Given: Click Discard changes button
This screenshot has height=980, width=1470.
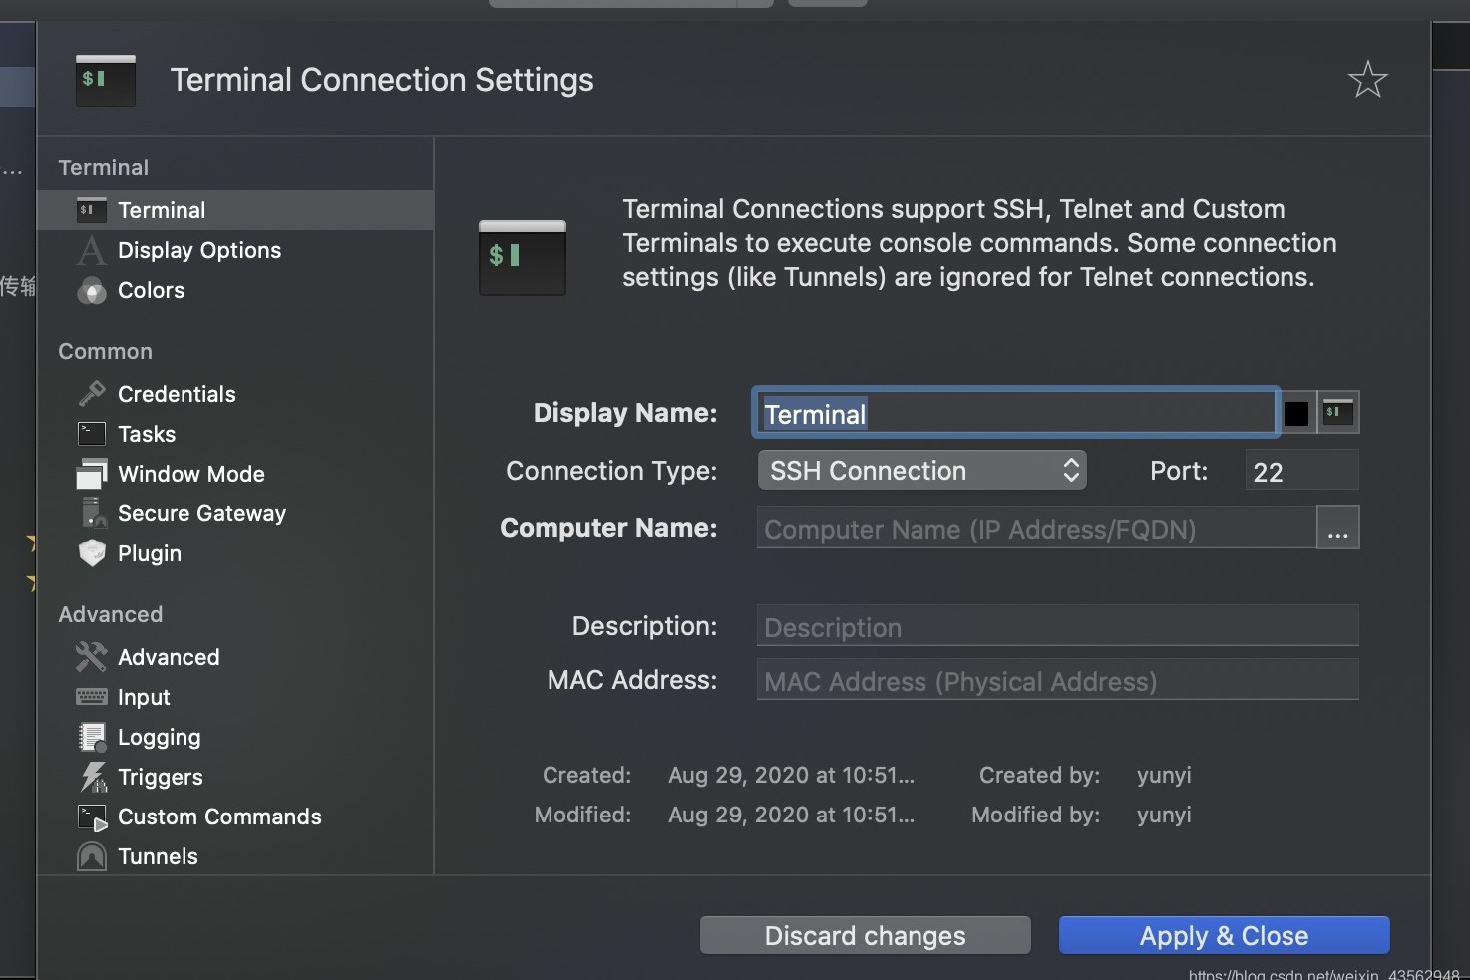Looking at the screenshot, I should [x=865, y=936].
